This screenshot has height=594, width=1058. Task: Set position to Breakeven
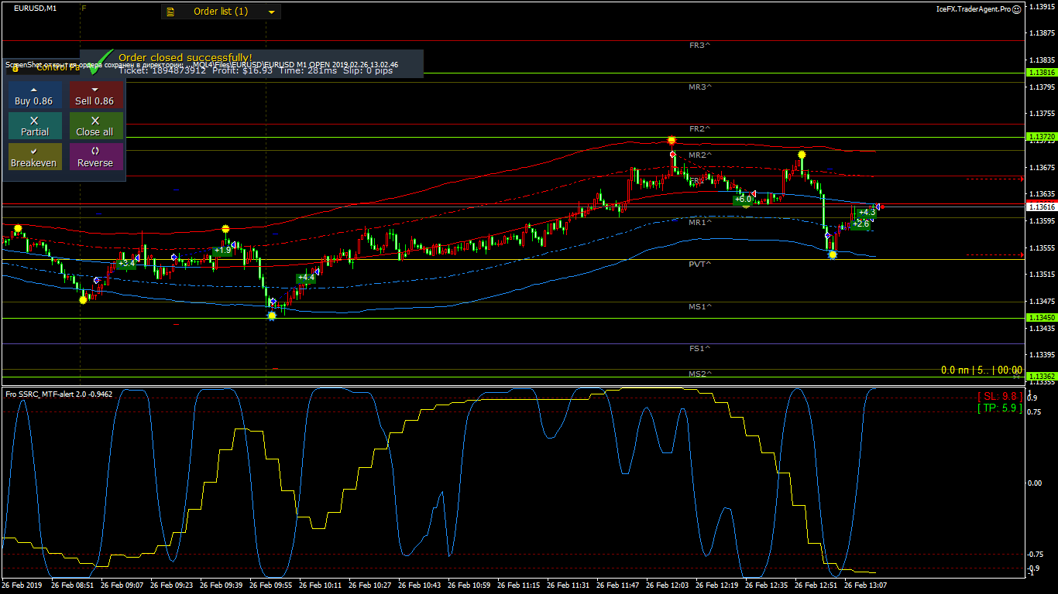click(x=34, y=157)
